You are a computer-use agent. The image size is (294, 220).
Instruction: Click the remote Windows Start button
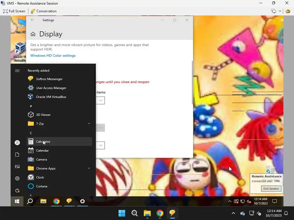(x=17, y=201)
